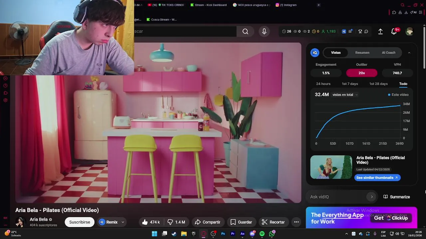Image resolution: width=426 pixels, height=239 pixels.
Task: Click the vidIQ logo in the toolbar stats bar
Action: 344,31
